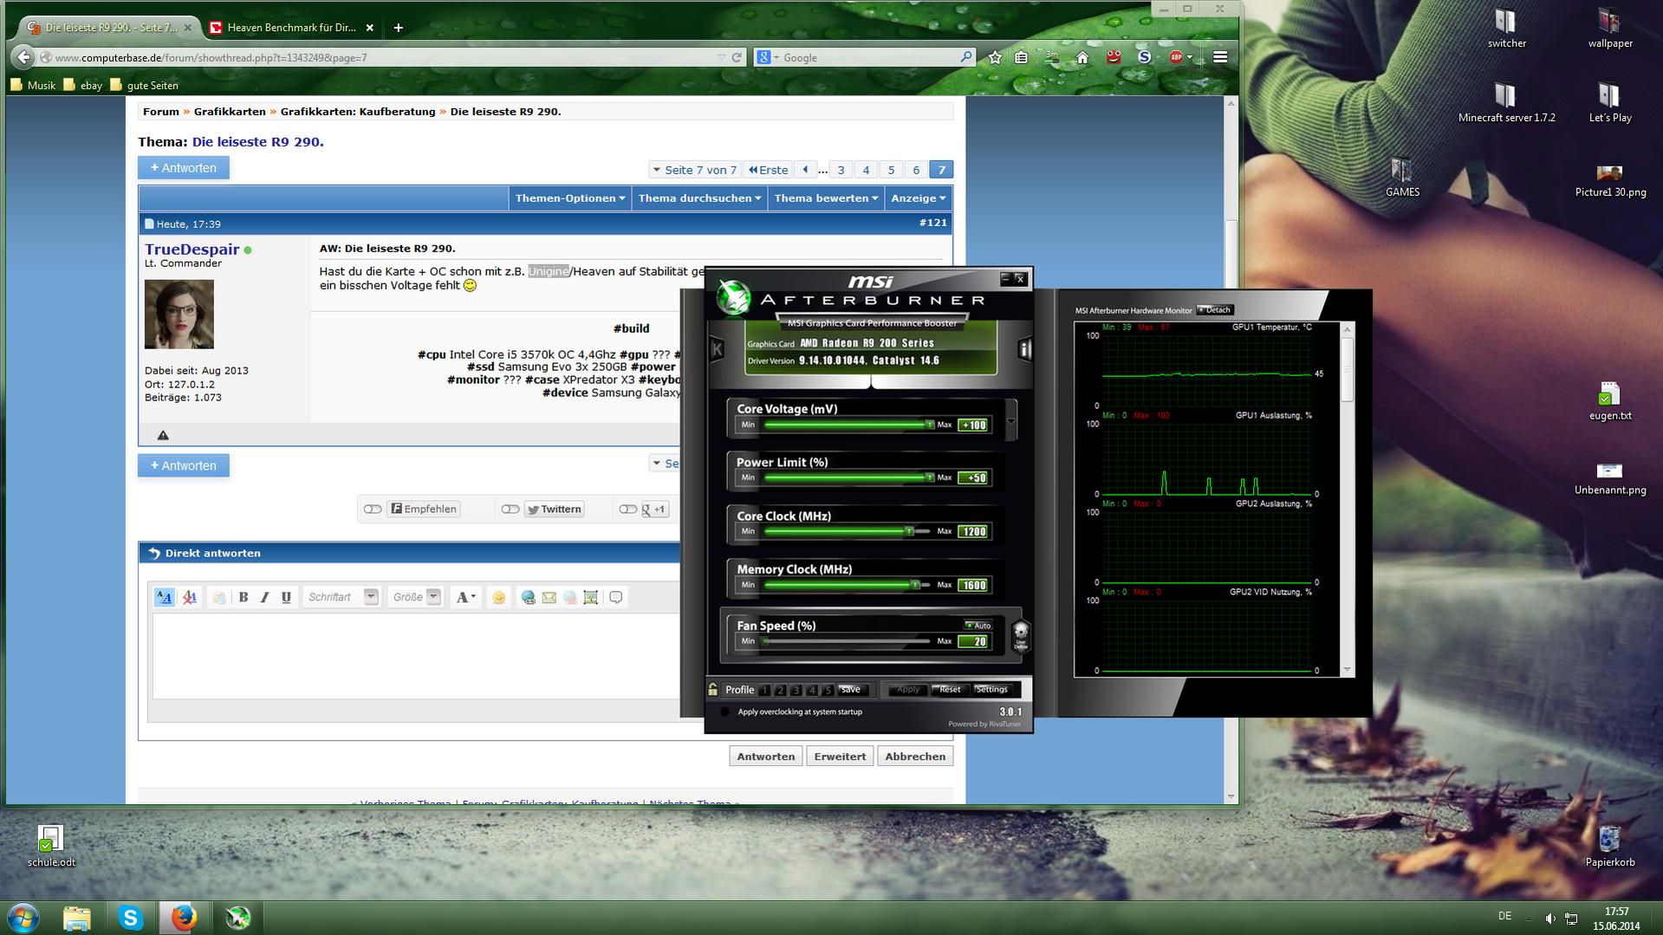Submit reply with the Antworten button below editor
Viewport: 1663px width, 935px height.
click(x=765, y=756)
